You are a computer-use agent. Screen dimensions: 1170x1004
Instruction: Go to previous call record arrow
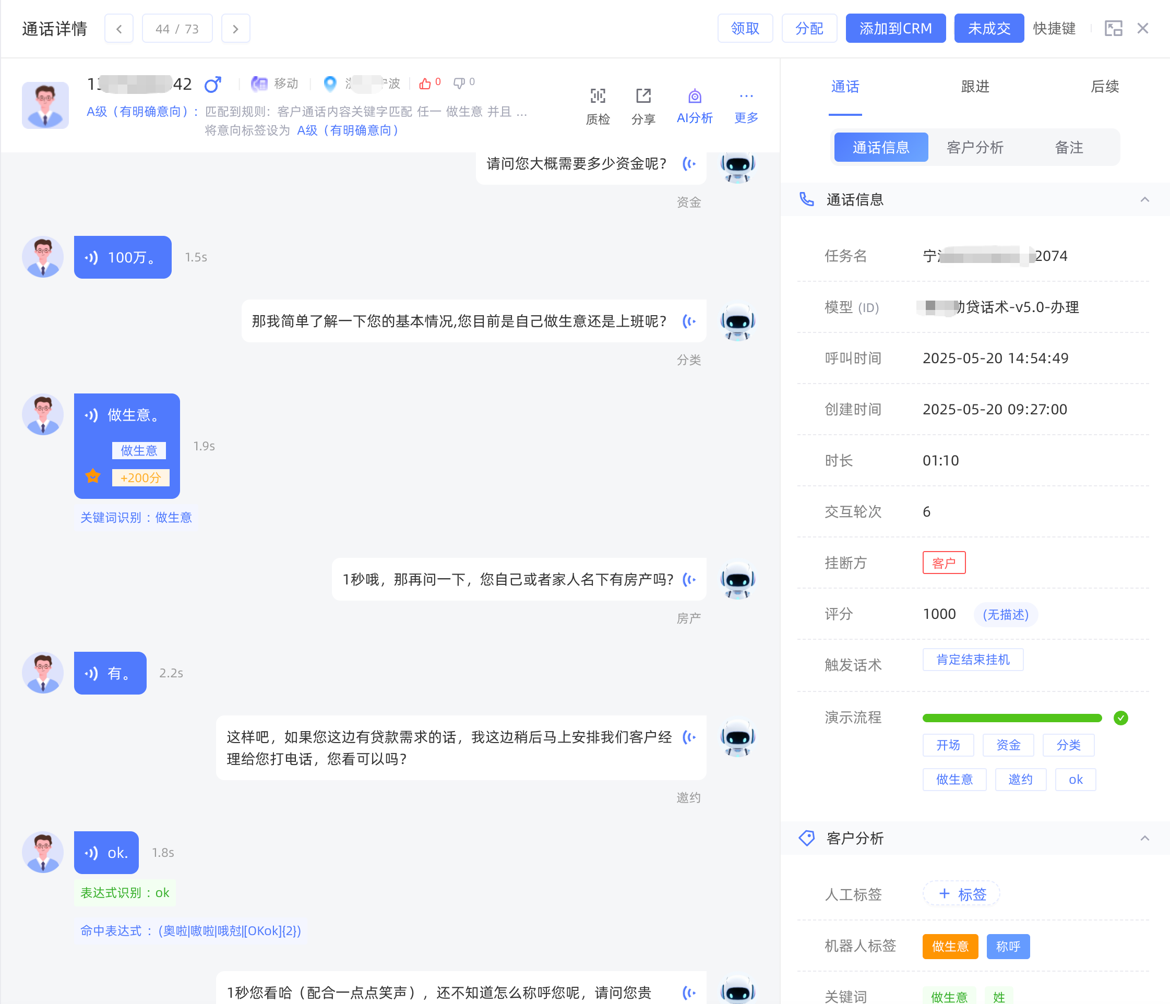[118, 28]
